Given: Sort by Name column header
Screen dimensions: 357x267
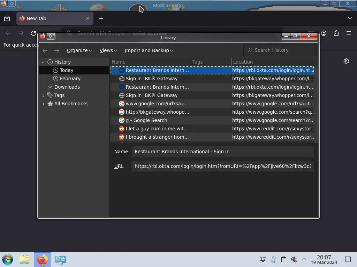Looking at the screenshot, I should [x=151, y=62].
